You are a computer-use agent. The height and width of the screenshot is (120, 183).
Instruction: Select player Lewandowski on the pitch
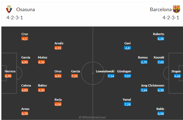[x=105, y=71]
